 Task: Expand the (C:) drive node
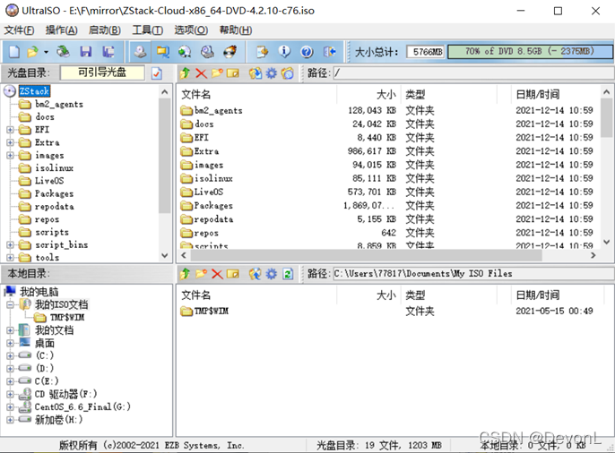[10, 356]
